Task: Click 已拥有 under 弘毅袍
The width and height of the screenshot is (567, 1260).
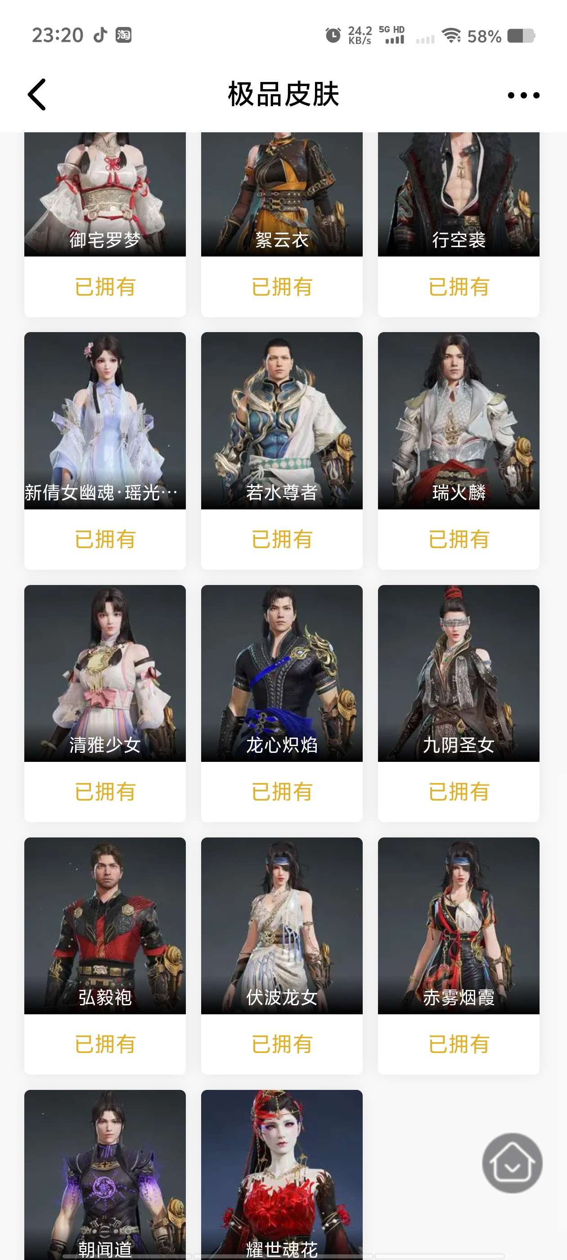Action: tap(105, 1044)
